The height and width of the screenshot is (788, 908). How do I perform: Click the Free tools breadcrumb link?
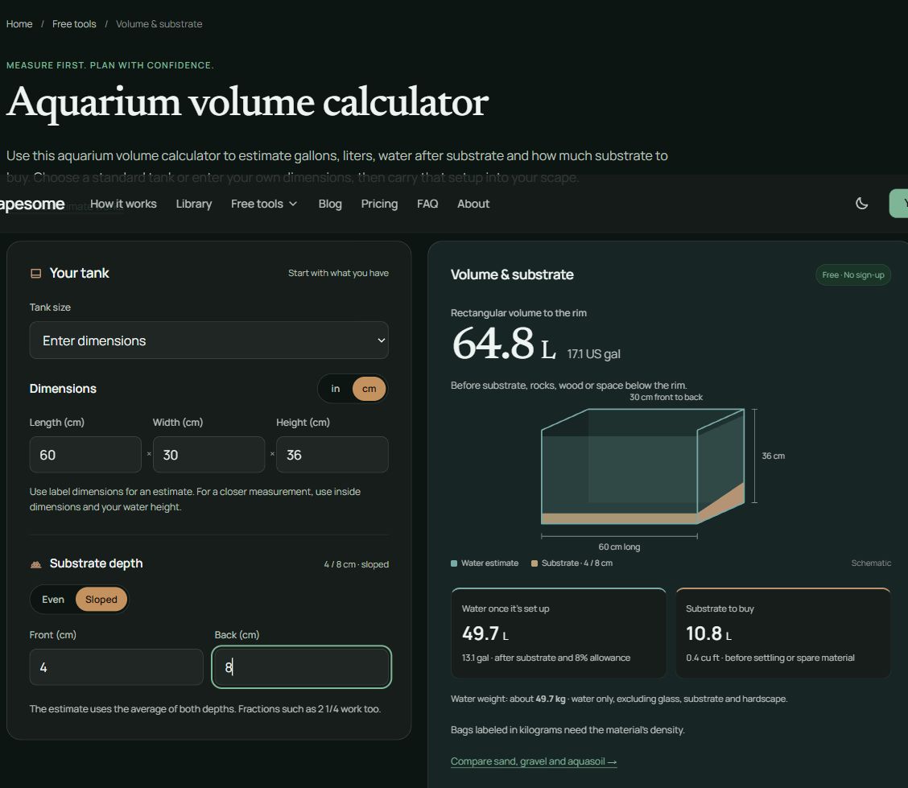click(x=74, y=23)
